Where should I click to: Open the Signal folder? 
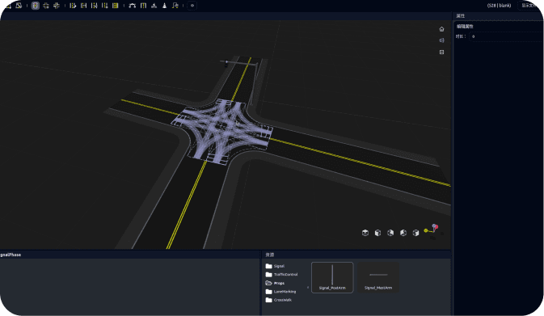tap(275, 266)
